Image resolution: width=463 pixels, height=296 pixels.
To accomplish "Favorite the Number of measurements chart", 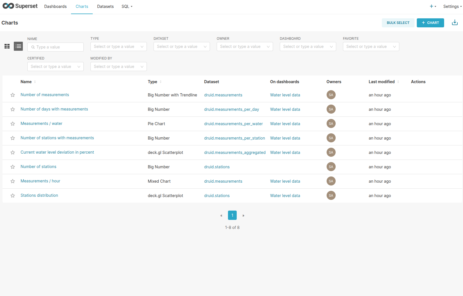I will (13, 95).
